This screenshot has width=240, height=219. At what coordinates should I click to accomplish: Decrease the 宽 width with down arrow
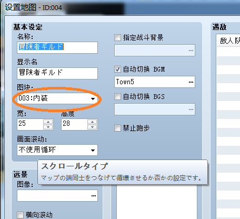(x=48, y=127)
